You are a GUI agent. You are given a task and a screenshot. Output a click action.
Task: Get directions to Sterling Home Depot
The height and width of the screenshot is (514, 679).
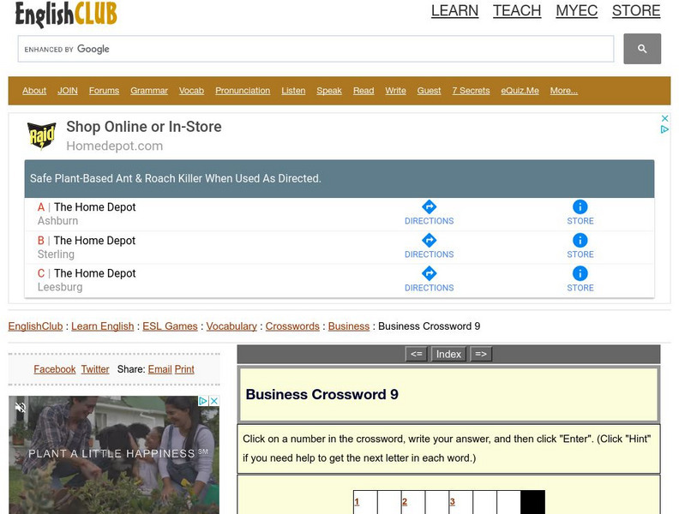(x=430, y=246)
